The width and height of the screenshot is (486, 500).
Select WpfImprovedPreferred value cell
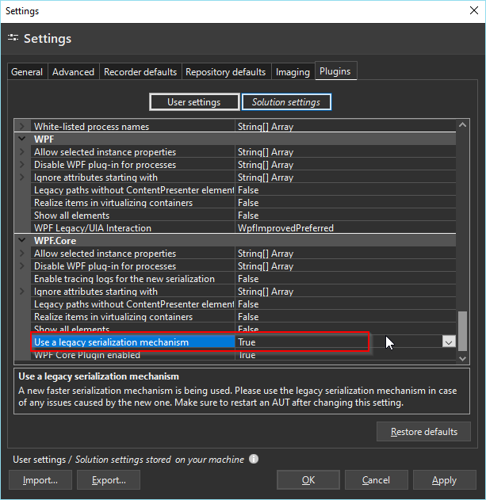[346, 228]
